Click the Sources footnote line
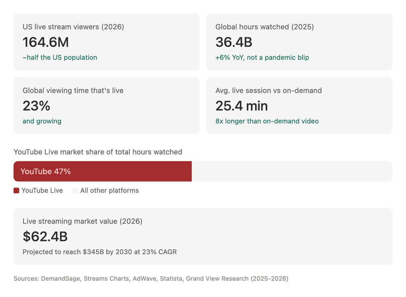The width and height of the screenshot is (406, 297). click(151, 279)
